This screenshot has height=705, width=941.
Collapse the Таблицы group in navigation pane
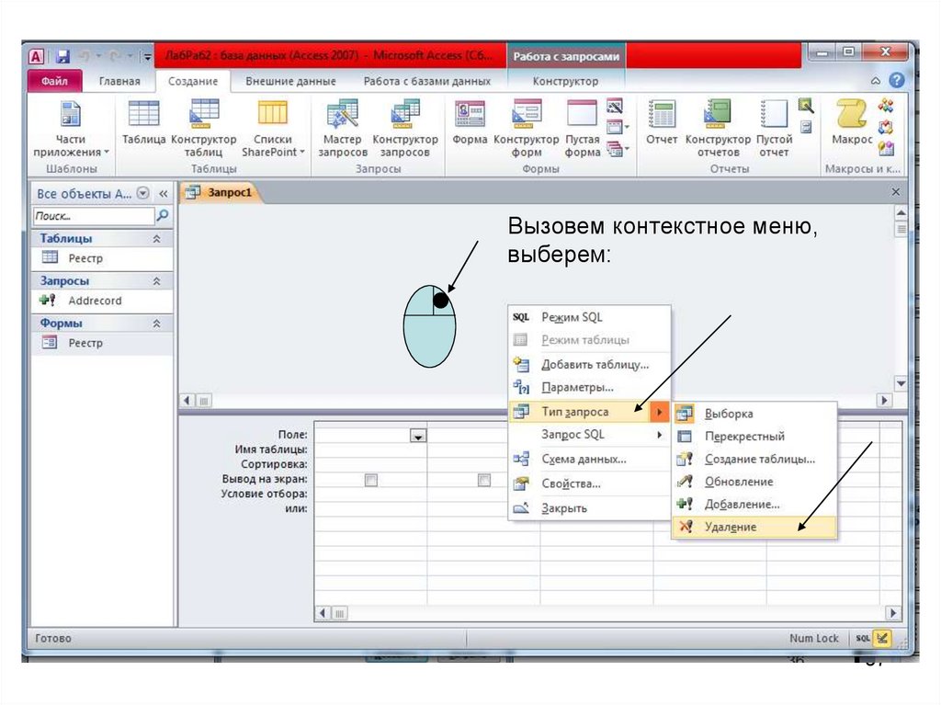(x=156, y=239)
